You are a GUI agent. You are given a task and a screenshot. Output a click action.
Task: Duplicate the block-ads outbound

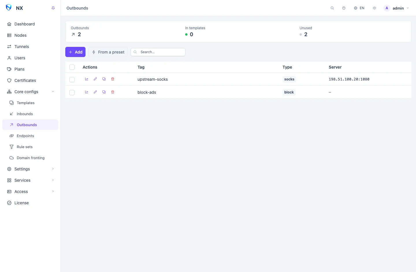tap(104, 92)
